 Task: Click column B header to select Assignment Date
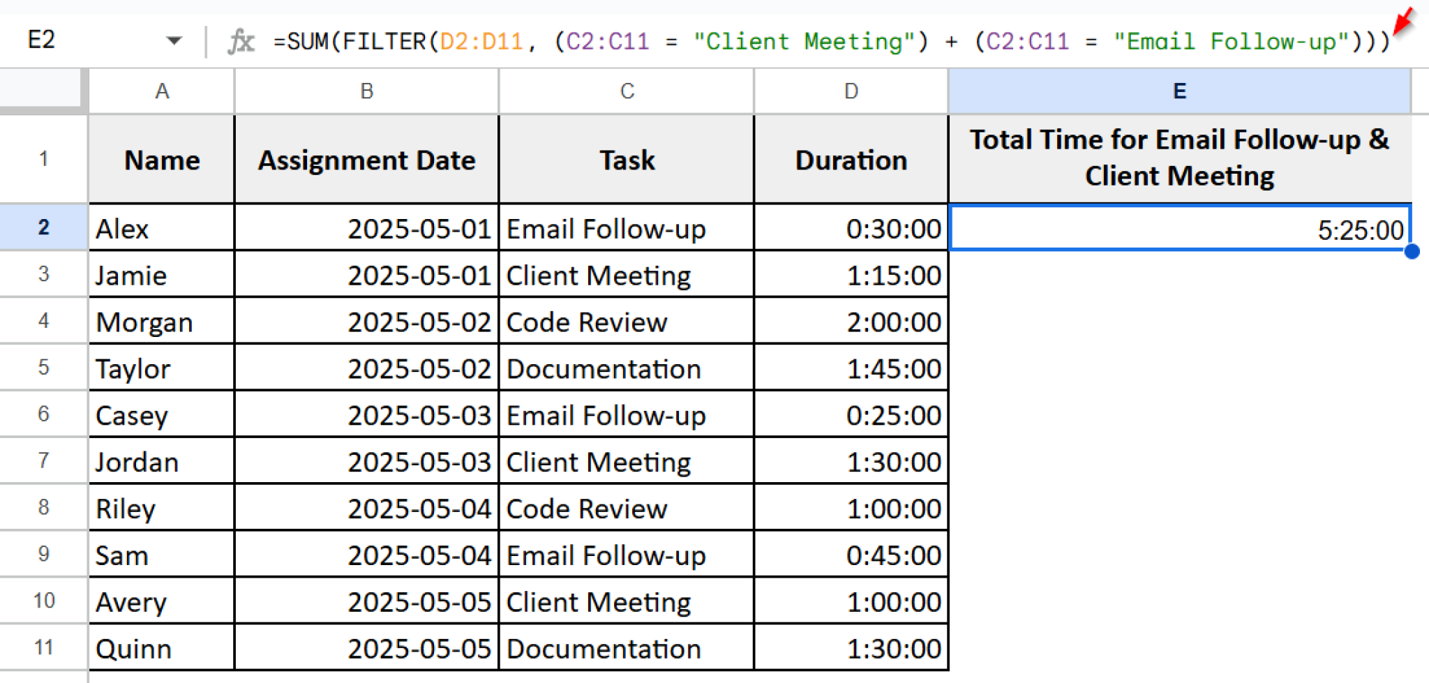(x=366, y=91)
